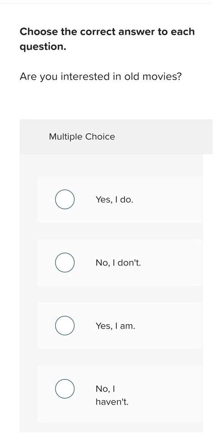Image resolution: width=213 pixels, height=433 pixels.
Task: Click the word "Choice" in the panel header
Action: point(100,137)
